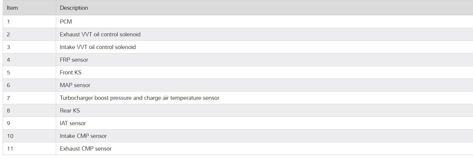Click the Exhaust VVT oil control solenoid text
This screenshot has width=473, height=160.
100,35
